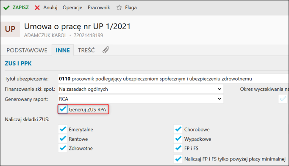Open the paperclip attachments tab

[x=106, y=50]
